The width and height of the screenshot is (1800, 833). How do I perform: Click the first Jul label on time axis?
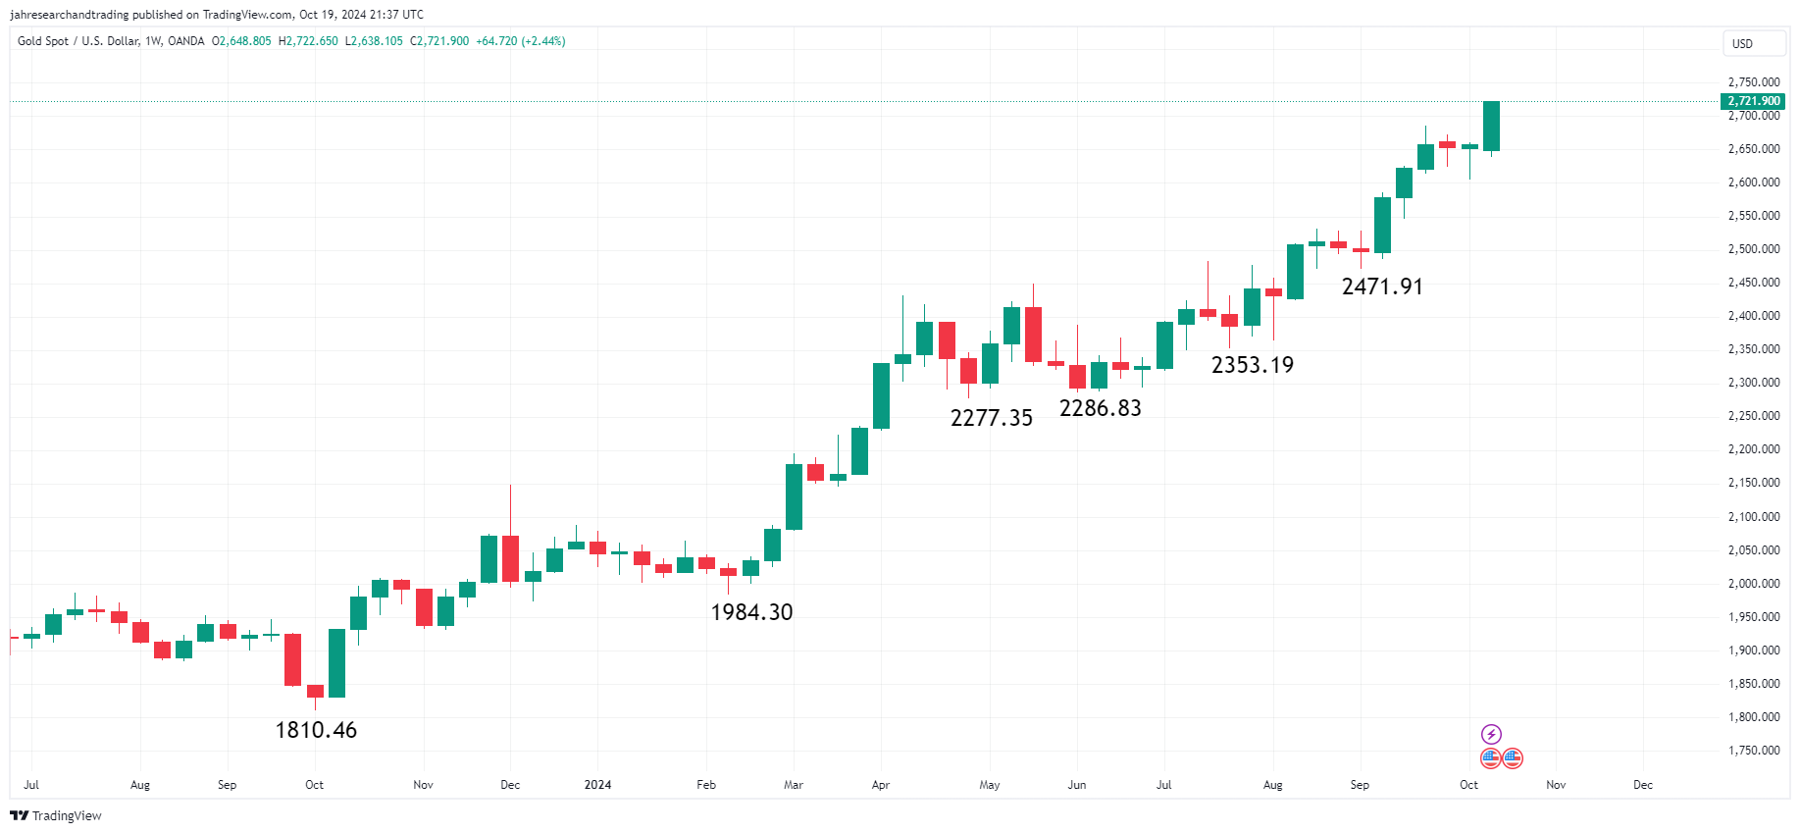point(31,785)
